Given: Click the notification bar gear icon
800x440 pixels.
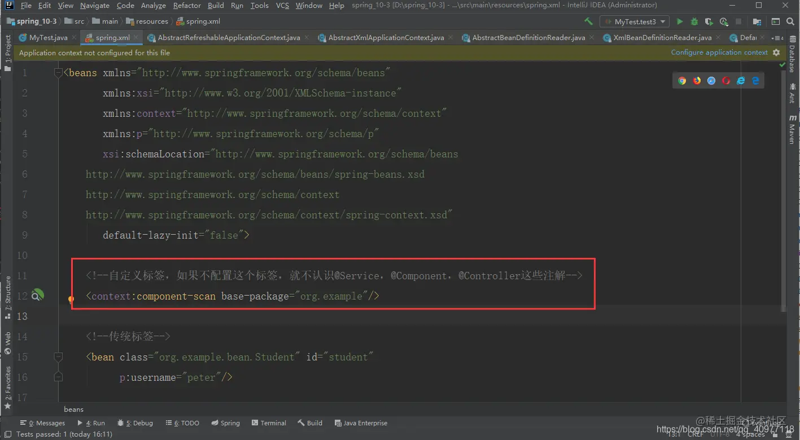Looking at the screenshot, I should coord(776,52).
